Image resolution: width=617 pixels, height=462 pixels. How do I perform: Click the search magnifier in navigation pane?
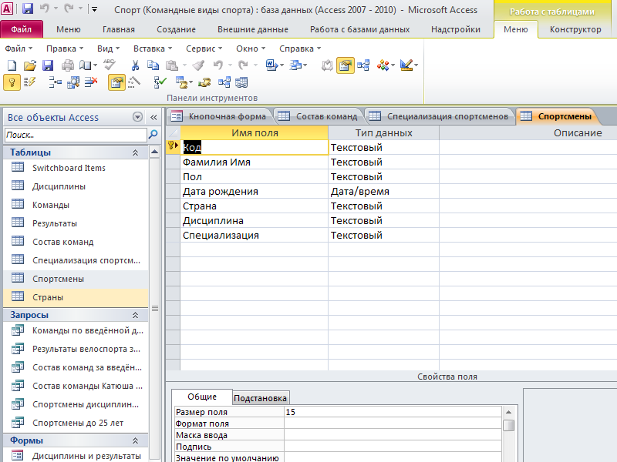point(153,134)
